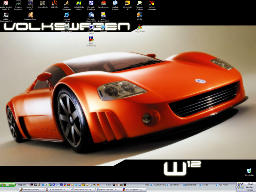
Task: Select KaZaA Media Desktop shortcut
Action: point(79,5)
